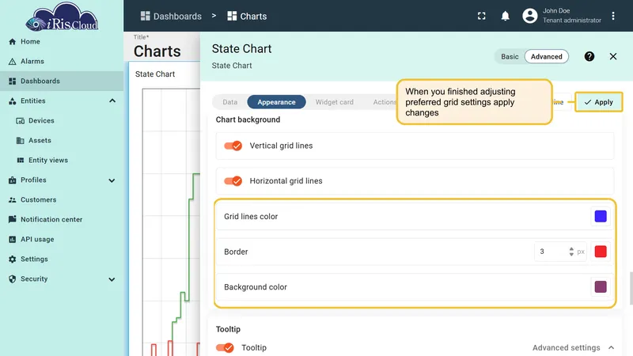
Task: Click the Notification center message icon
Action: pyautogui.click(x=12, y=219)
